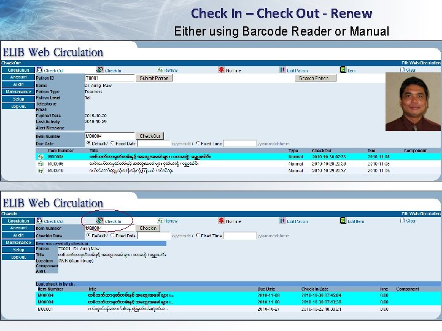The image size is (442, 331).
Task: Open Audit in the CheckIn screen sidebar
Action: point(18,235)
